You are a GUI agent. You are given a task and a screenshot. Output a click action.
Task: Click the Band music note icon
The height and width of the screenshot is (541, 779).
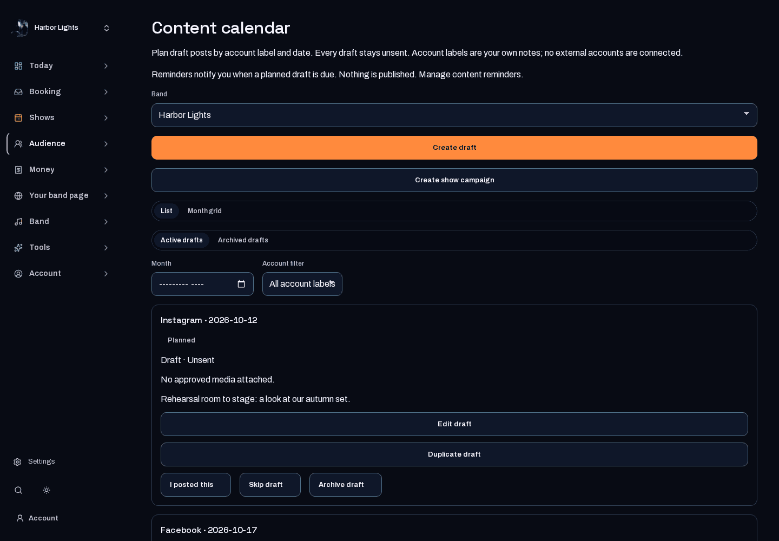18,222
